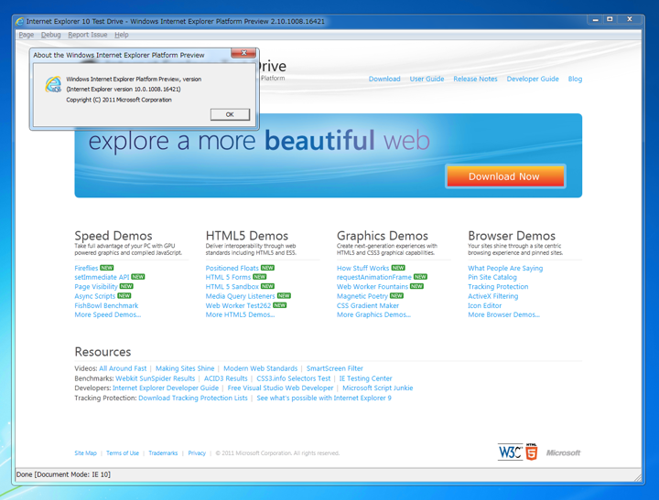Open the Pin Site Catalog link
Image resolution: width=659 pixels, height=500 pixels.
[x=492, y=277]
